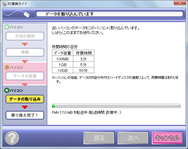188x149 pixels.
Task: Click the 5分 table cell
Action: click(84, 65)
